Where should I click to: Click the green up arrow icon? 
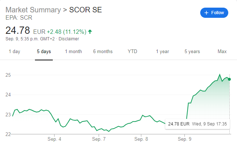(x=90, y=32)
